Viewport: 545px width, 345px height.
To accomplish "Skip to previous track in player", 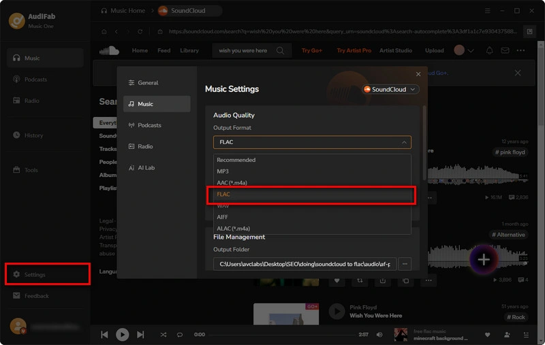I will [x=104, y=335].
